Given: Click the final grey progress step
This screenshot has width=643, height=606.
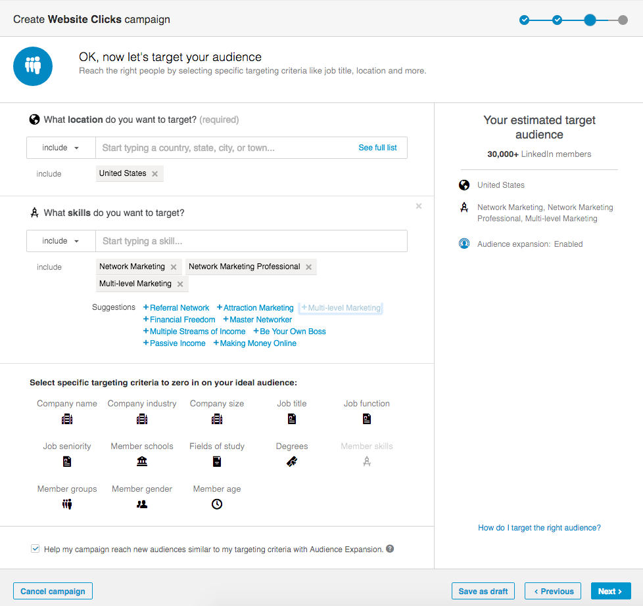Looking at the screenshot, I should pyautogui.click(x=623, y=20).
